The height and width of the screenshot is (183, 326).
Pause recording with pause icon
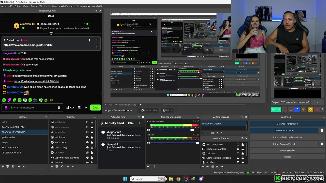click(322, 131)
